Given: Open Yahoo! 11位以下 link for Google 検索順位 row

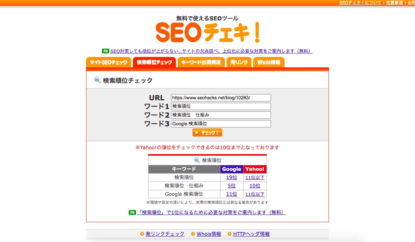Looking at the screenshot, I should pos(255,194).
